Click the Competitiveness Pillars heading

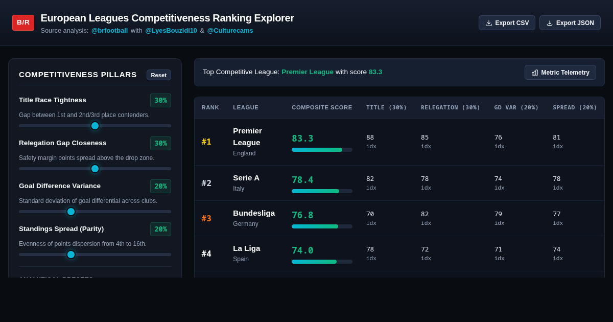78,75
